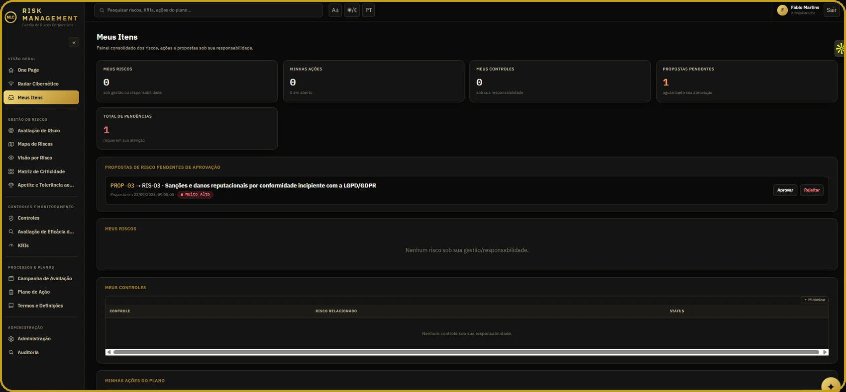Click the shield icon beside Controles
Viewport: 846px width, 392px height.
[11, 218]
